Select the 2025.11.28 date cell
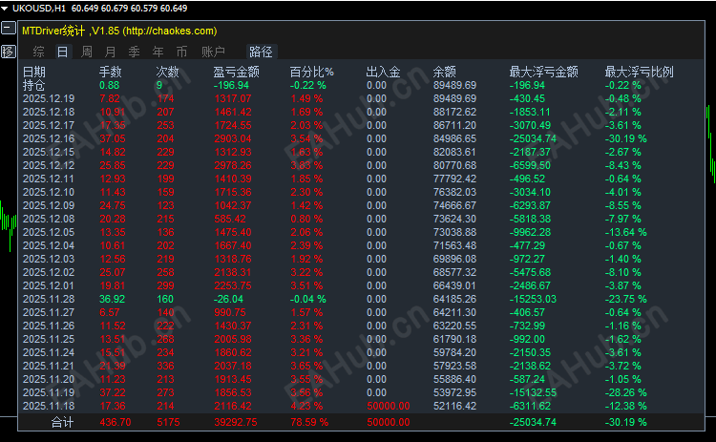This screenshot has height=442, width=716. coord(49,299)
